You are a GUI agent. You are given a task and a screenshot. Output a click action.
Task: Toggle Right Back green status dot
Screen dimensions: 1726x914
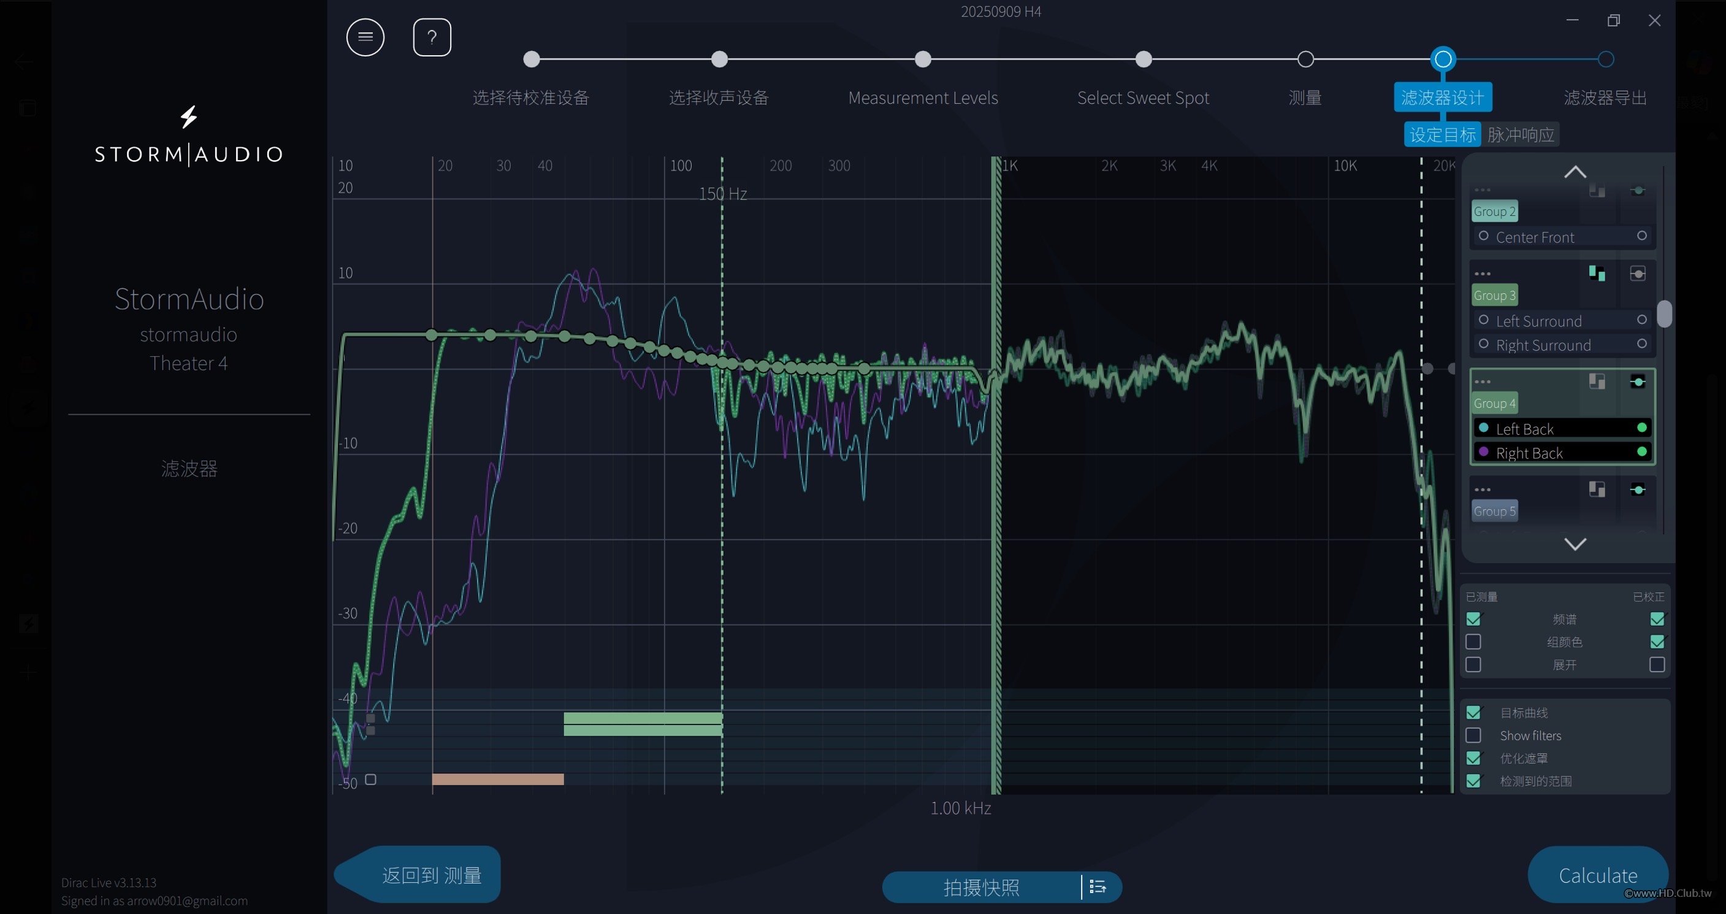tap(1641, 452)
